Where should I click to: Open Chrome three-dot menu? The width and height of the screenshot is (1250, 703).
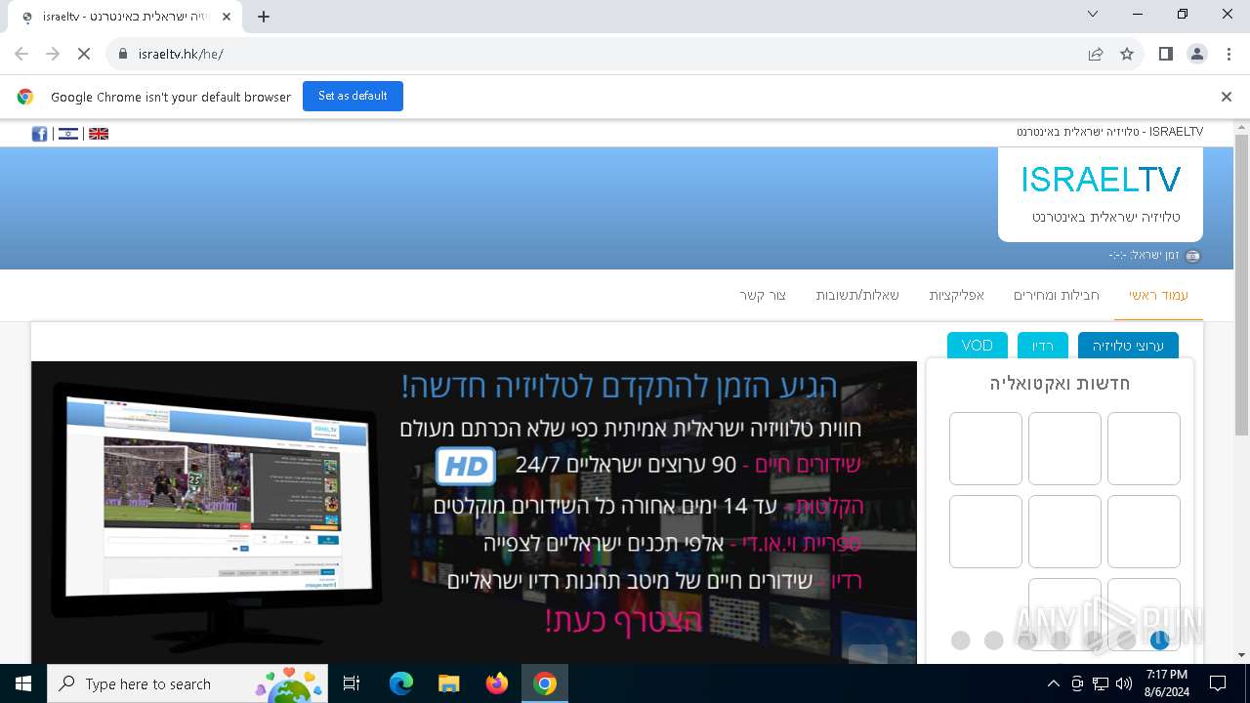tap(1229, 54)
